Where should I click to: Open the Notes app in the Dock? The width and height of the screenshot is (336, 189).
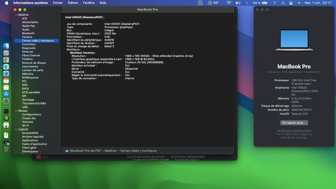point(6,87)
